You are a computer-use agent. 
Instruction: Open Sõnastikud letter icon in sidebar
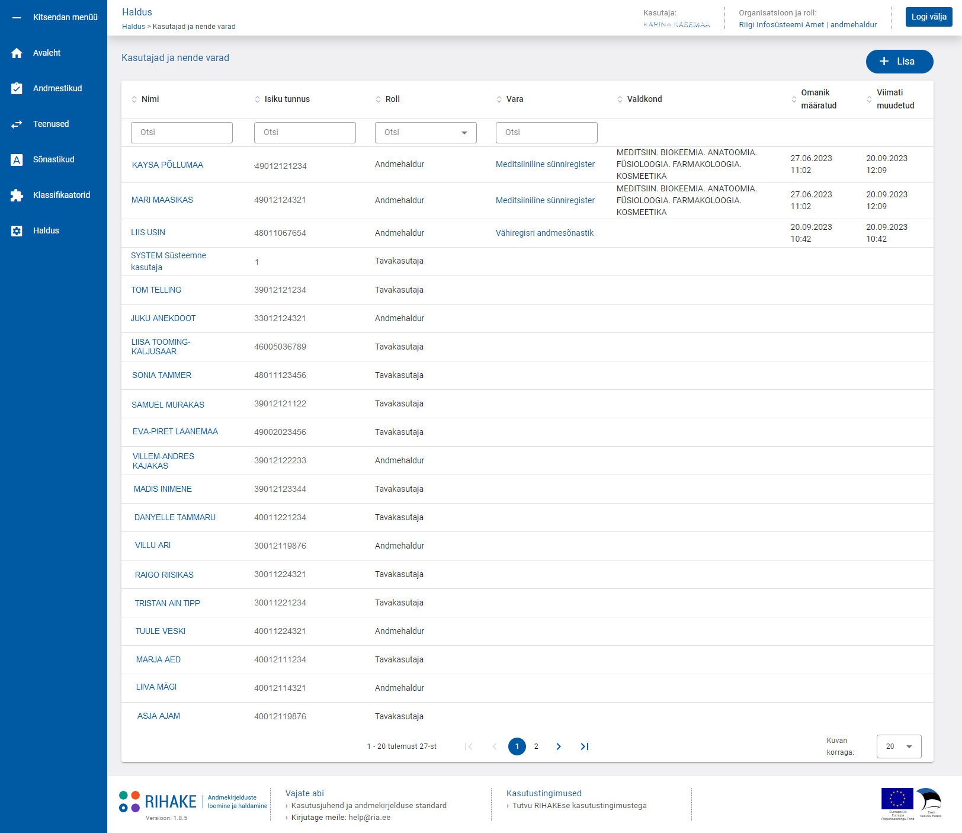pos(17,160)
